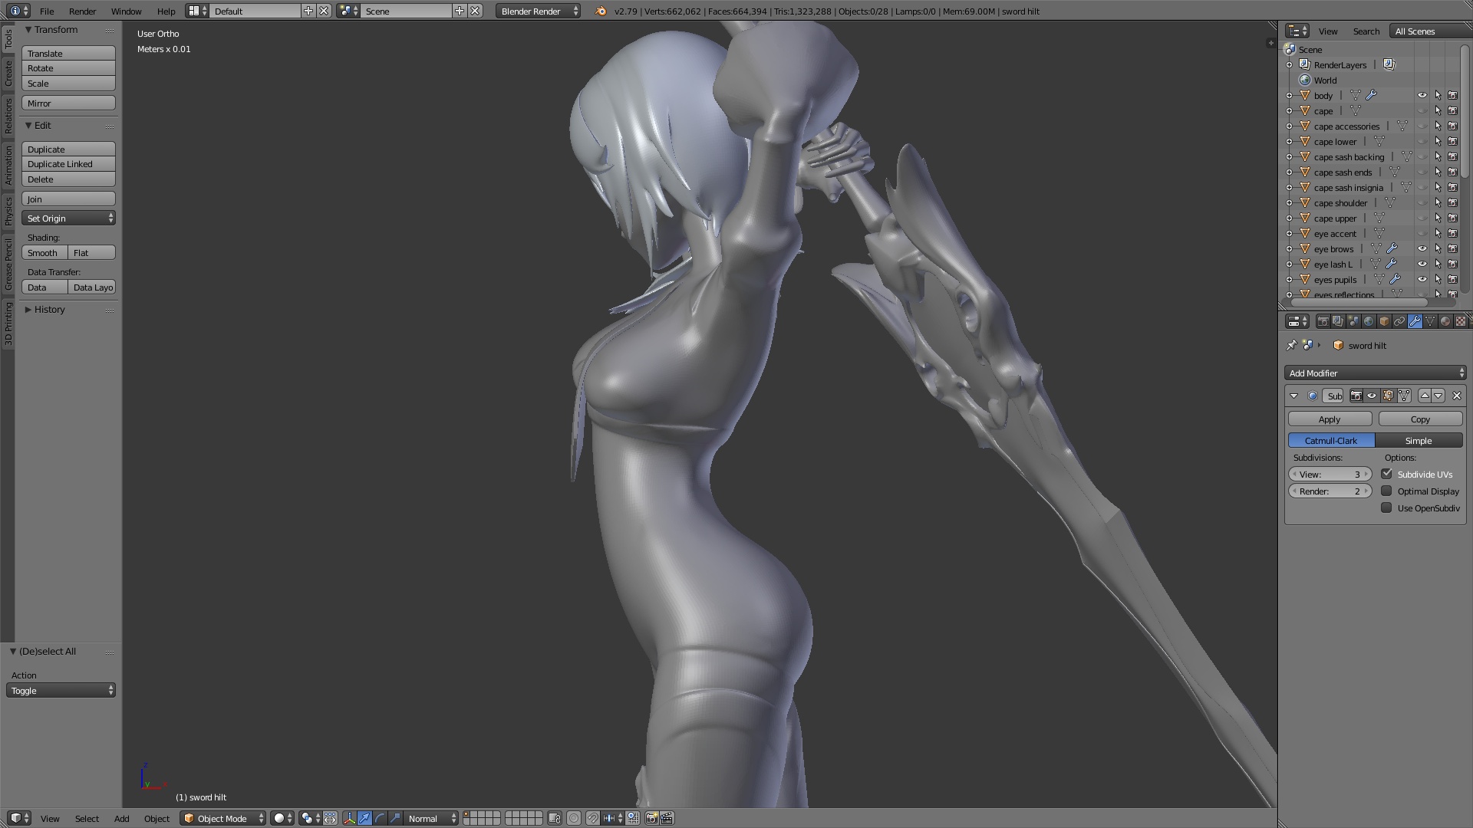Viewport: 1473px width, 828px height.
Task: Remove the Subsurf modifier with X
Action: [1457, 396]
